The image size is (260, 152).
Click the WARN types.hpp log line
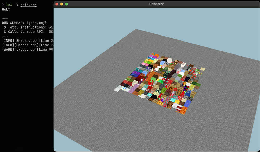tap(27, 49)
